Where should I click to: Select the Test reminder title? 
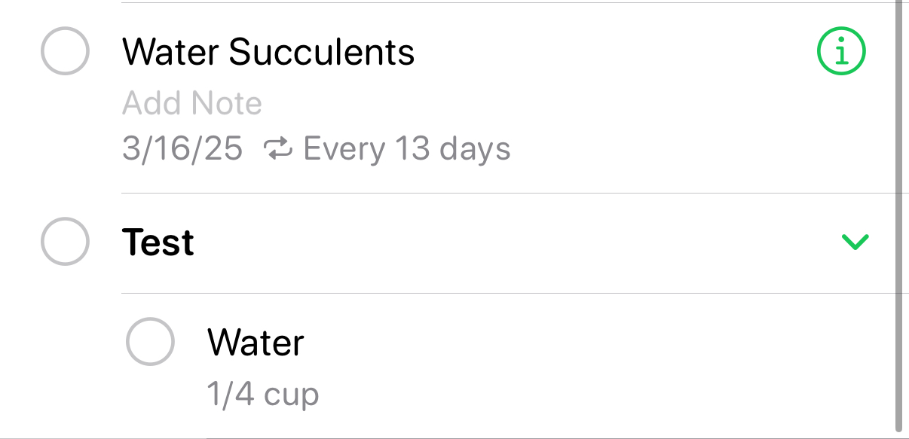pos(158,242)
